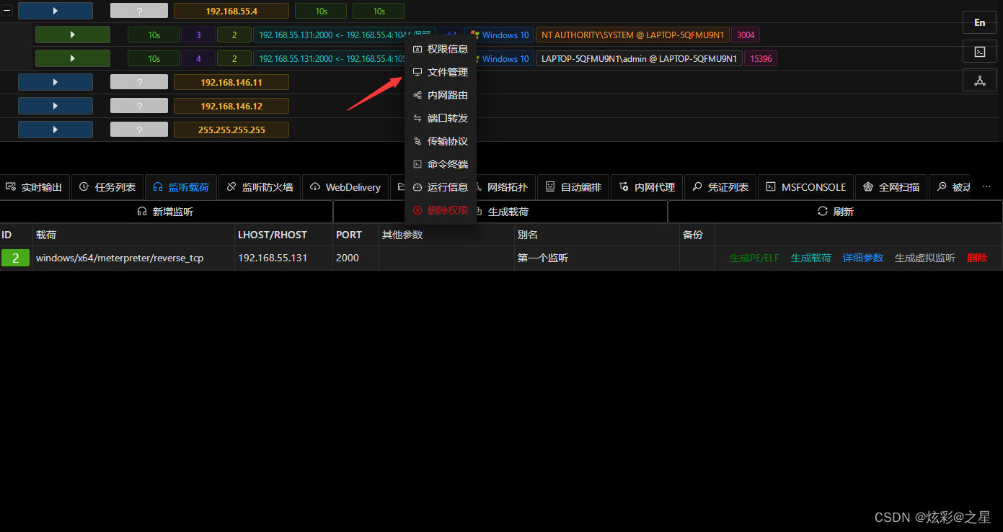The width and height of the screenshot is (1003, 532).
Task: Choose 端口转发 in the context menu
Action: pyautogui.click(x=441, y=118)
